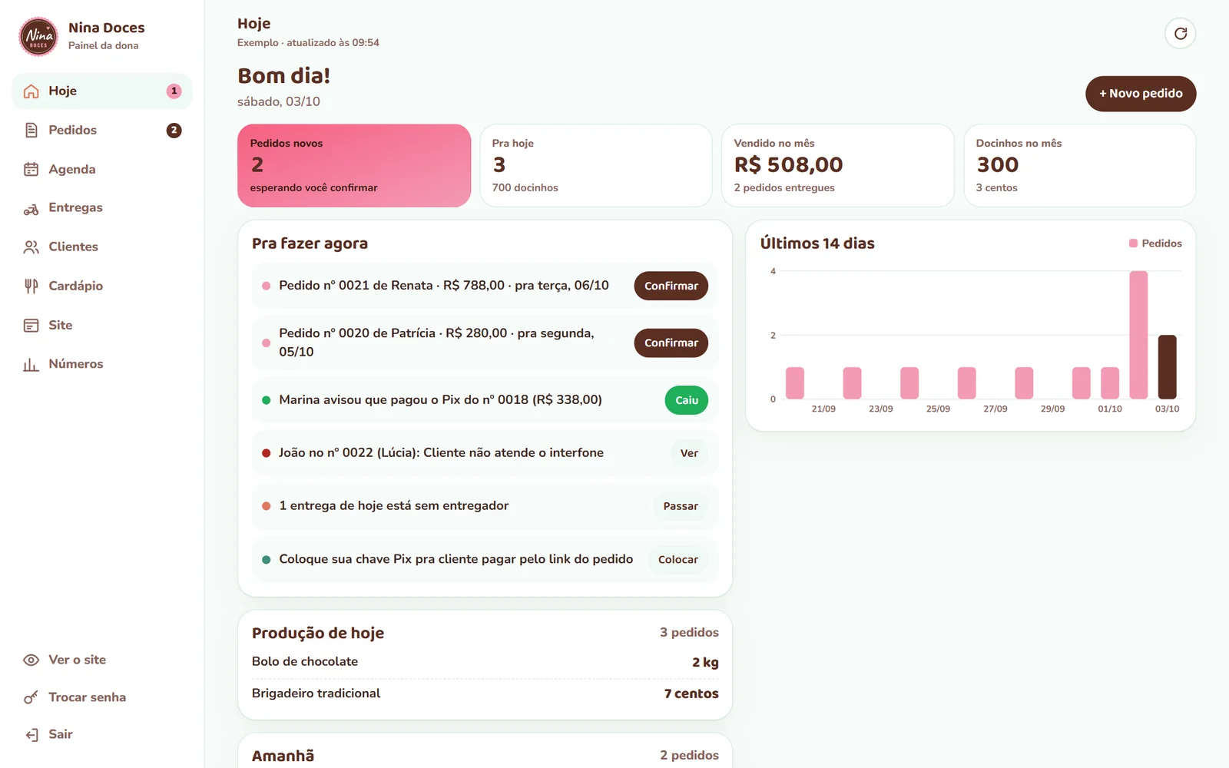Click Caiu for Marina's Pix payment
Screen dimensions: 1229x768
687,400
